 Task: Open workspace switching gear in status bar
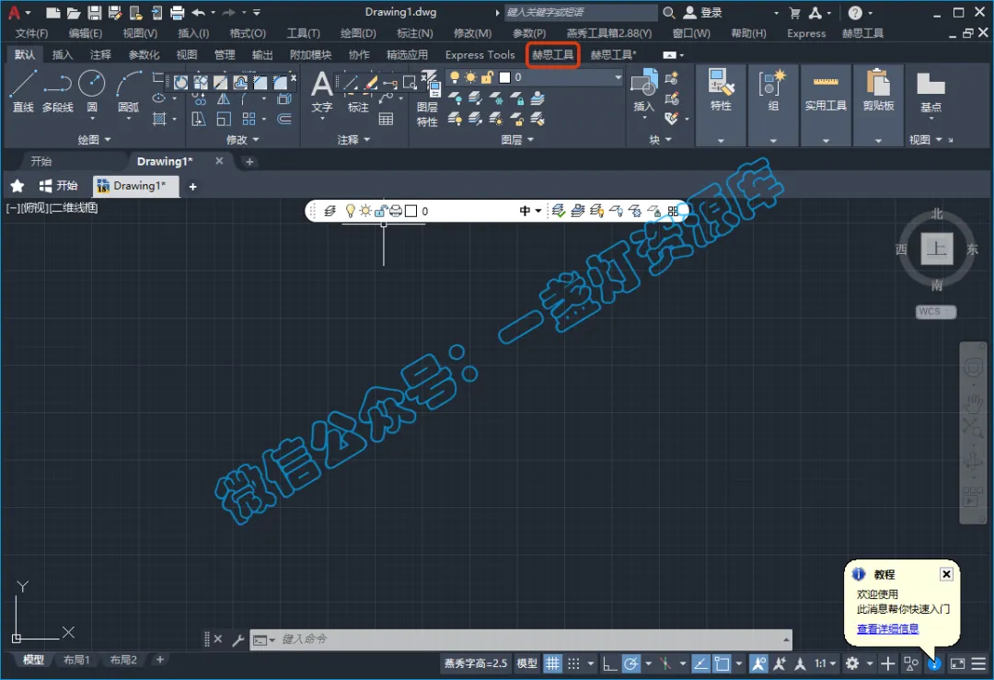[852, 663]
